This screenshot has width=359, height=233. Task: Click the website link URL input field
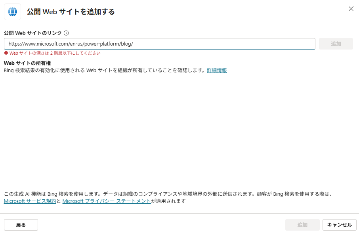(x=160, y=44)
